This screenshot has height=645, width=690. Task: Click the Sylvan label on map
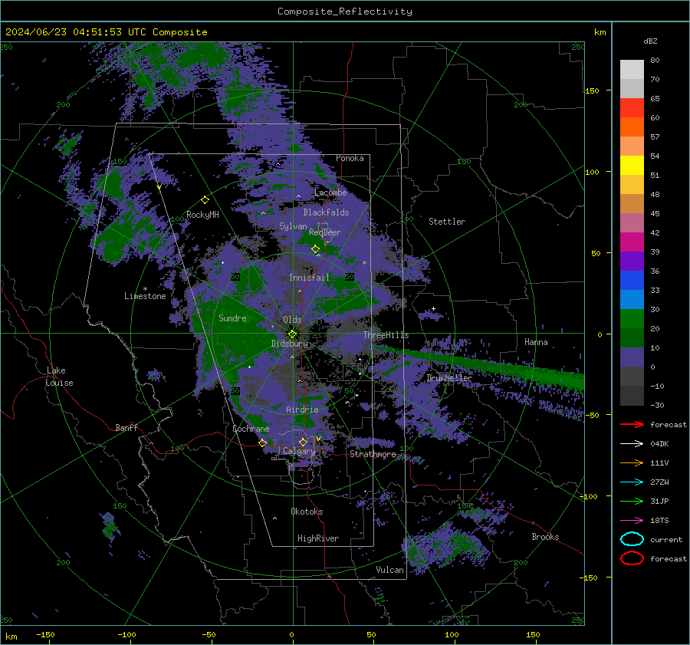293,226
